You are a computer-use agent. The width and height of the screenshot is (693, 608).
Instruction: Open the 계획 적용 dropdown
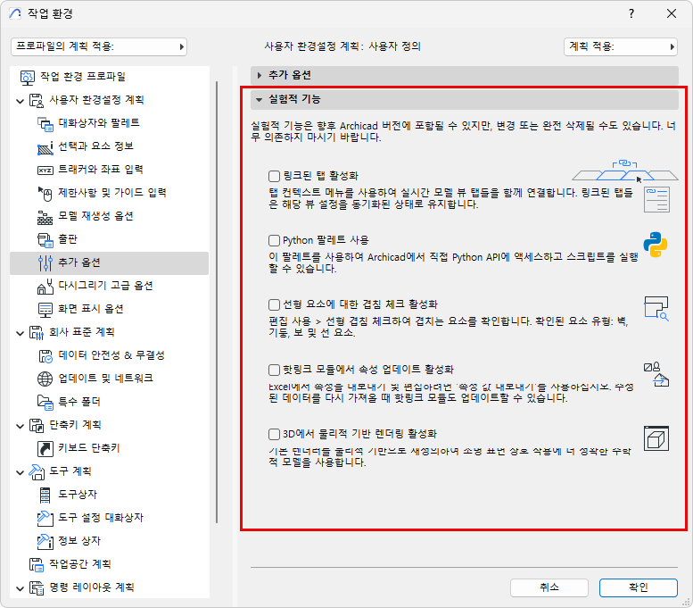(x=621, y=46)
